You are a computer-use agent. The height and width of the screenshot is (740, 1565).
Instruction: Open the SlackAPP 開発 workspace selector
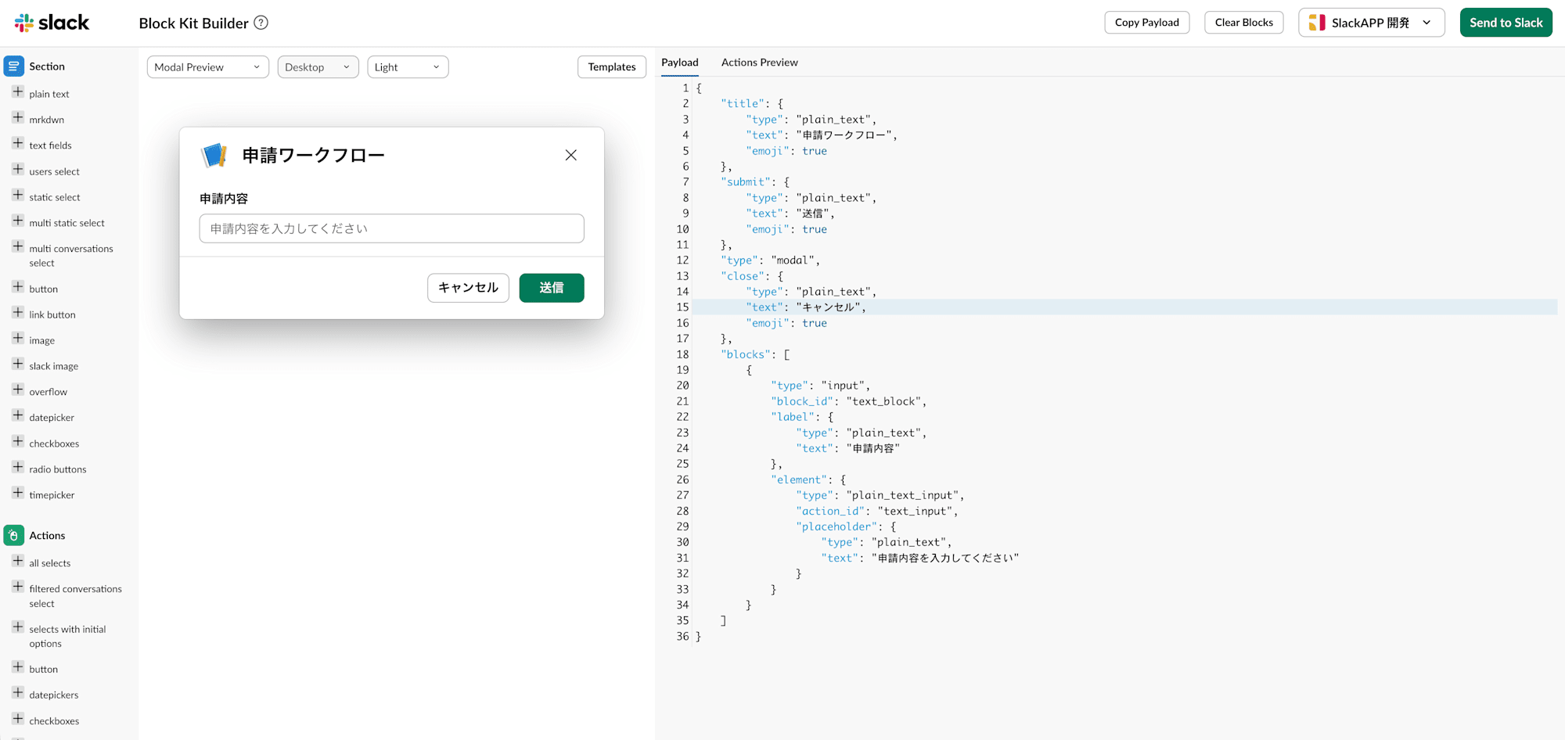tap(1371, 23)
